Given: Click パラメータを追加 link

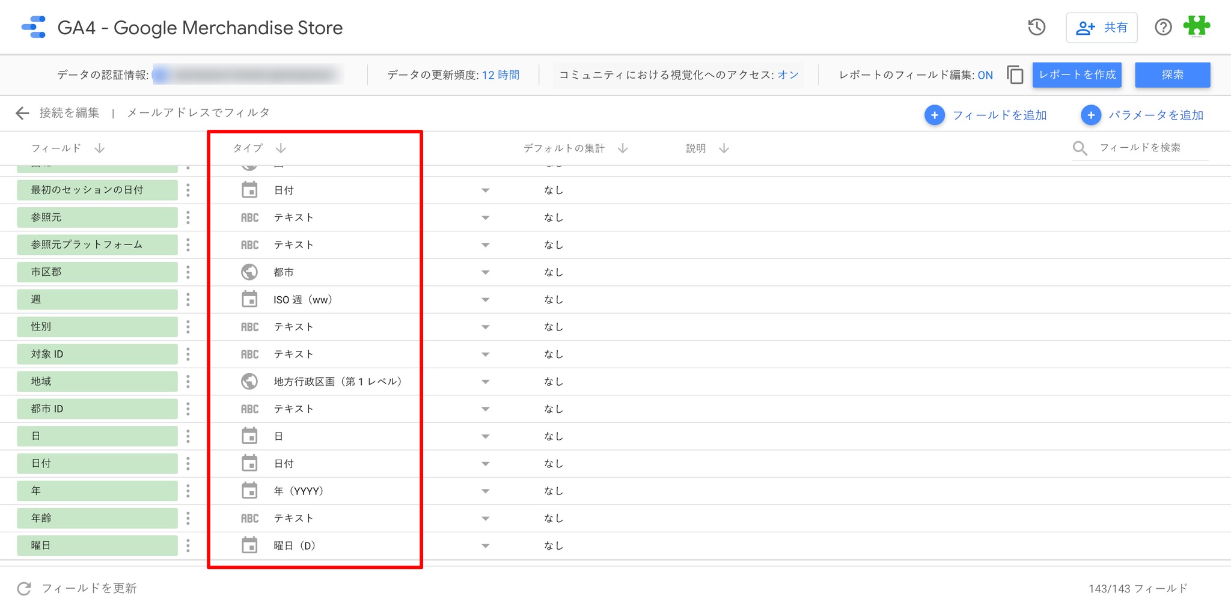Looking at the screenshot, I should pos(1156,115).
